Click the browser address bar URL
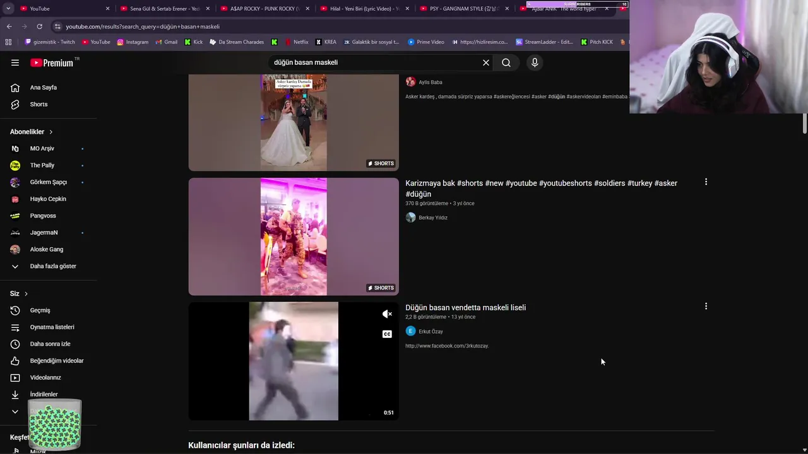 [x=143, y=26]
